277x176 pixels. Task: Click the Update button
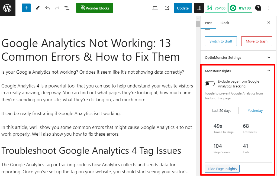tap(183, 8)
